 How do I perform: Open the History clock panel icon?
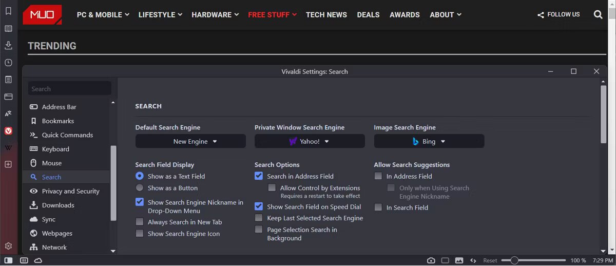pos(8,63)
